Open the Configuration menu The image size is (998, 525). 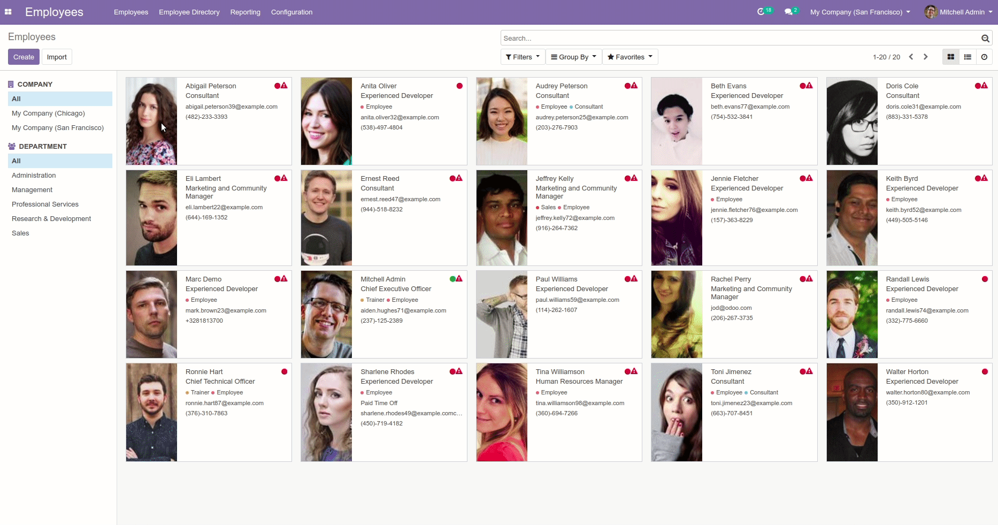(x=291, y=12)
